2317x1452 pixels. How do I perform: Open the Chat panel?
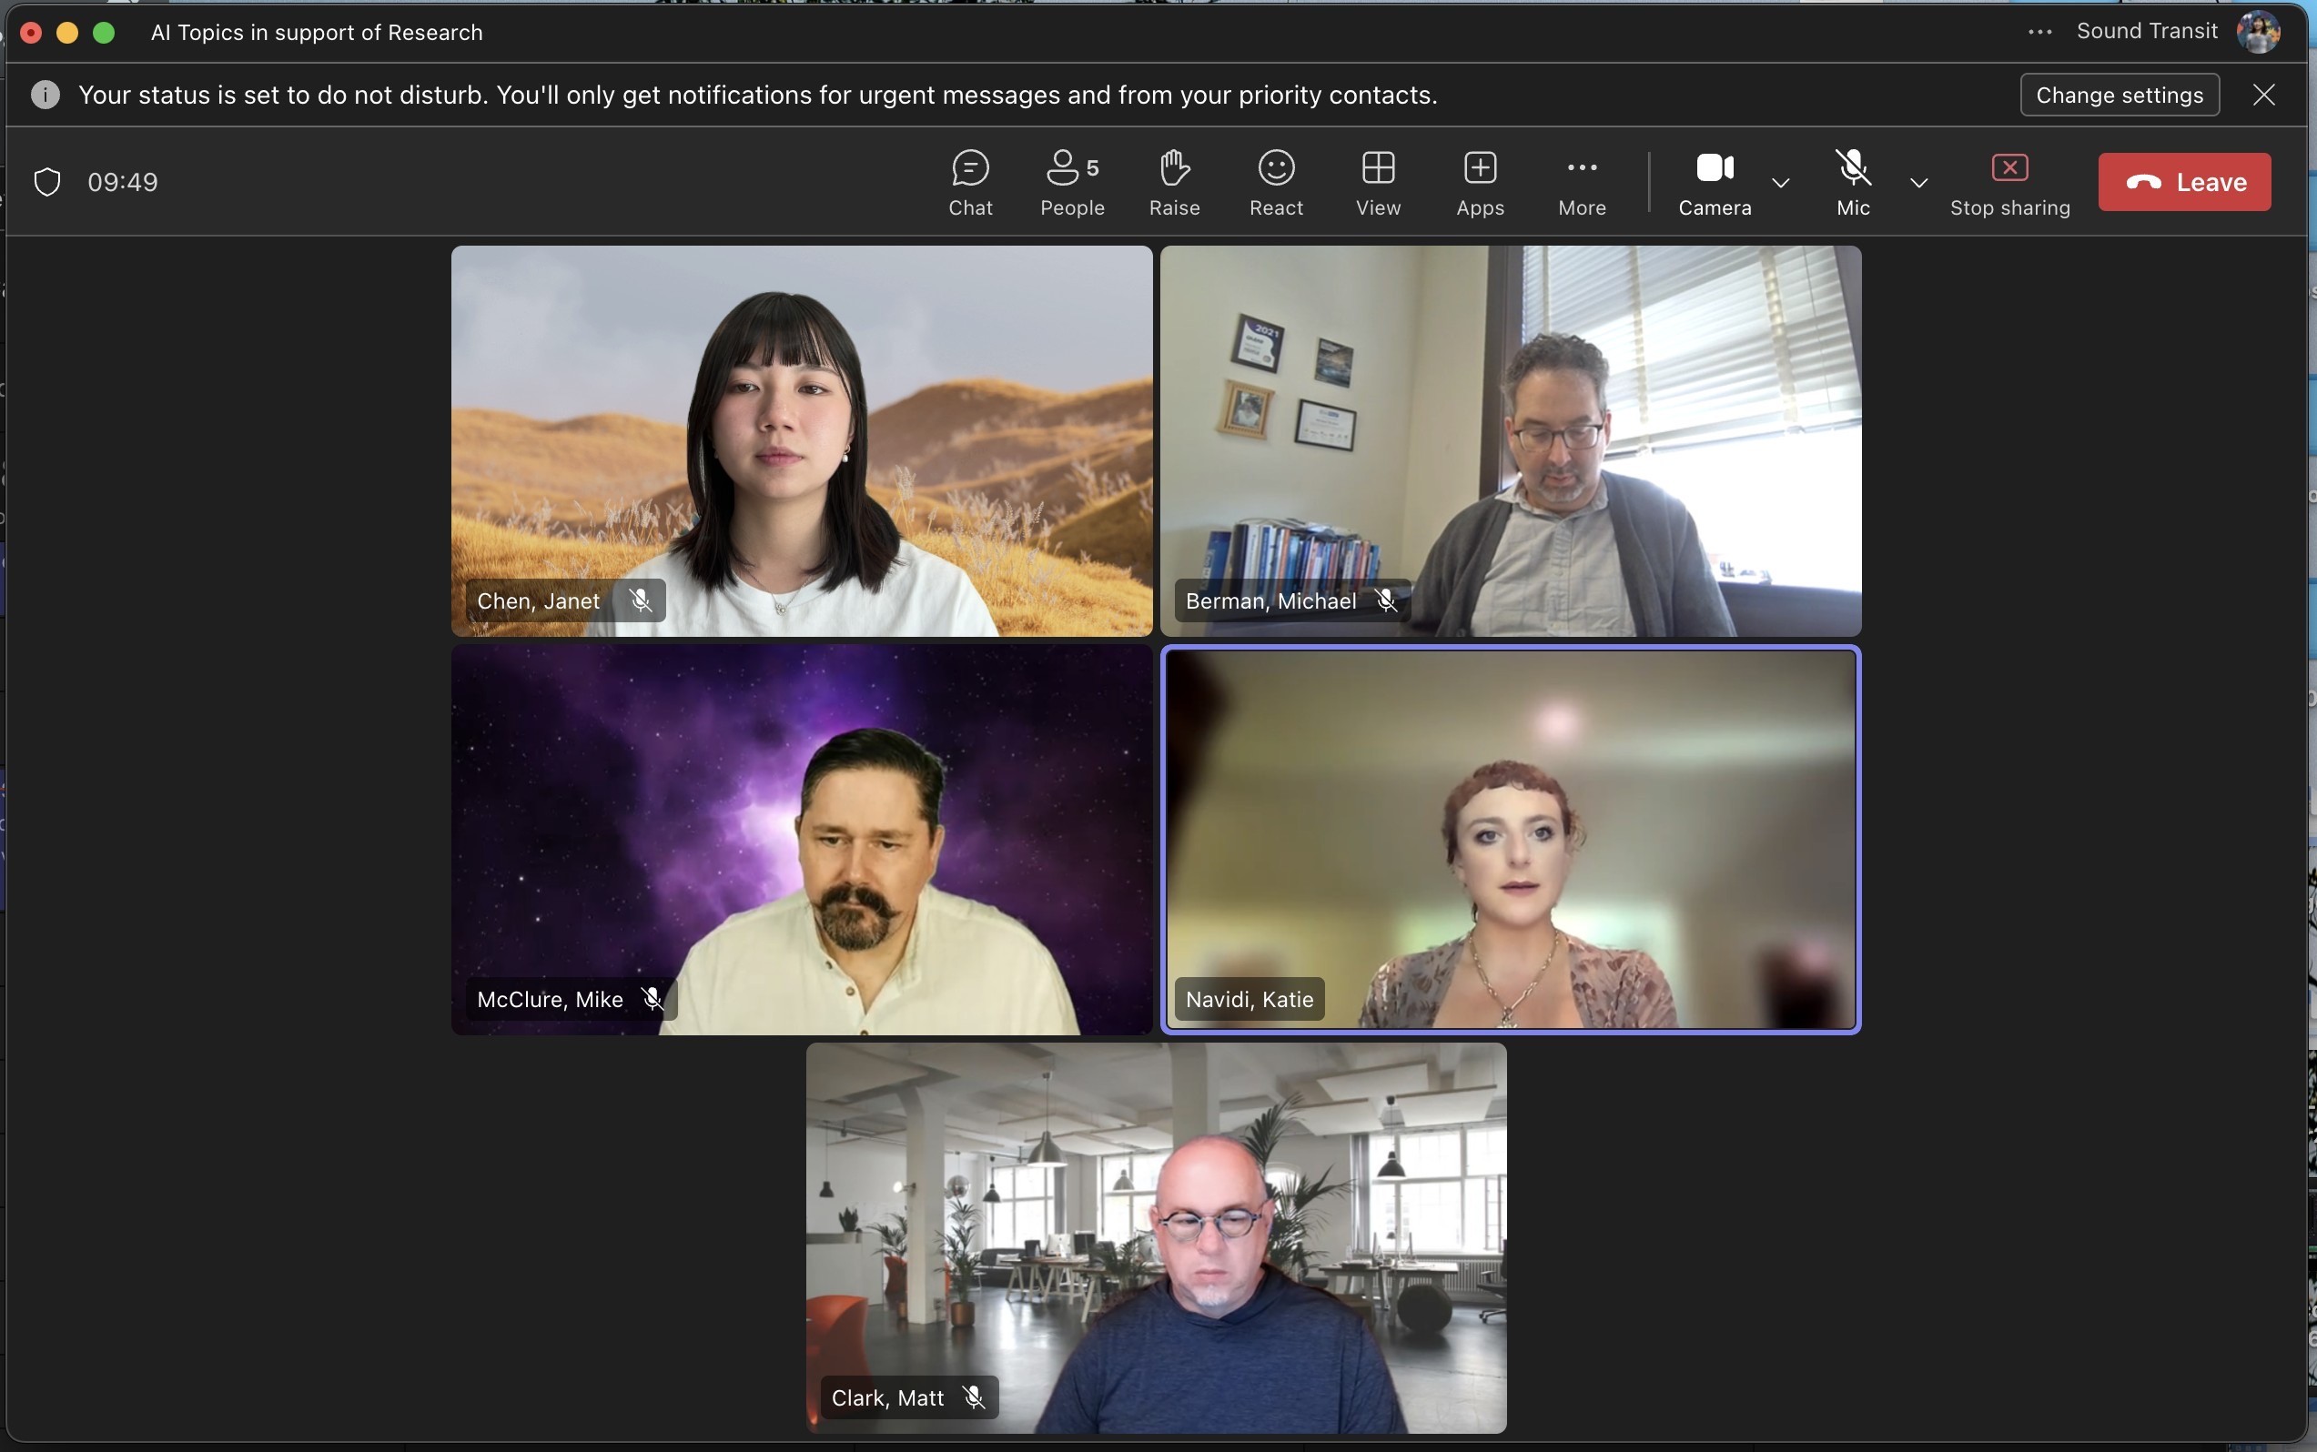tap(970, 183)
